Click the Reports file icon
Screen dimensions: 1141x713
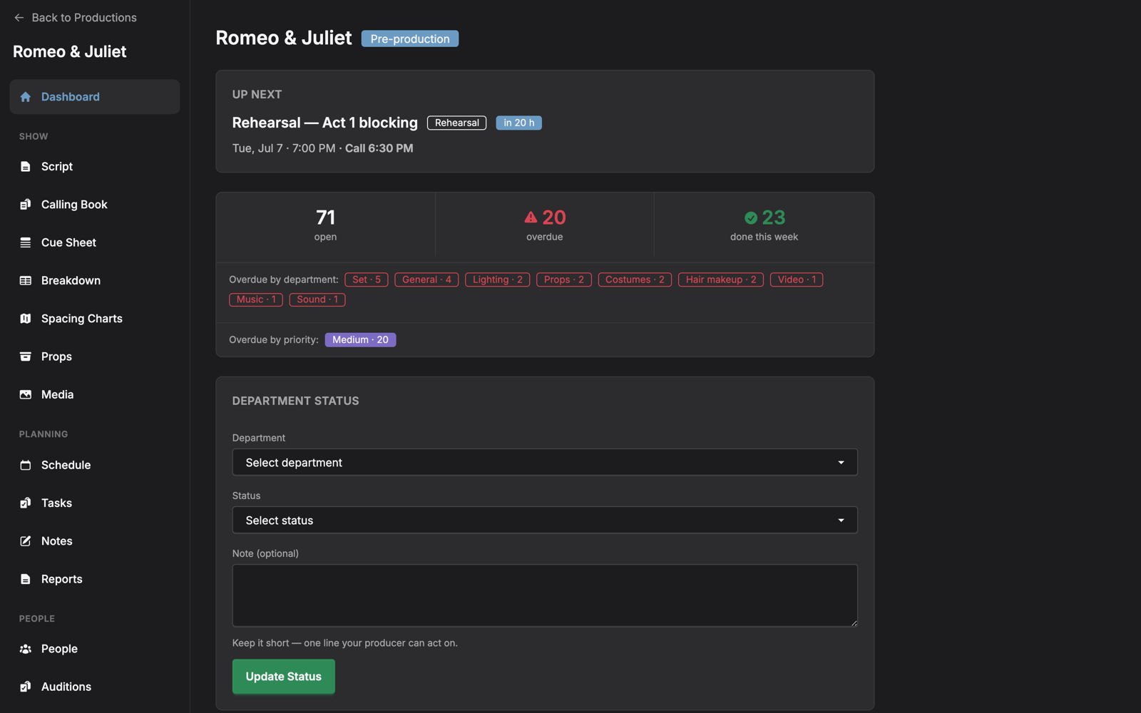click(x=26, y=579)
